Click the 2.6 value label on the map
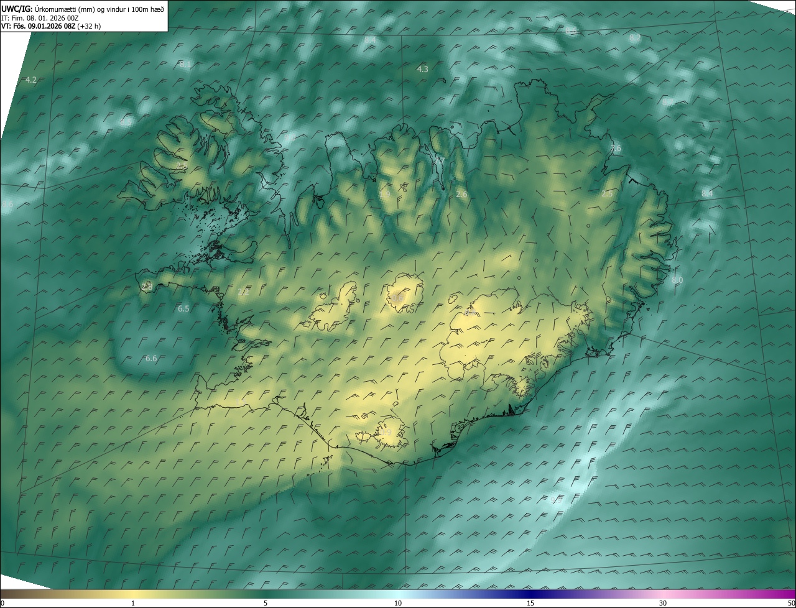This screenshot has height=608, width=796. coord(461,195)
